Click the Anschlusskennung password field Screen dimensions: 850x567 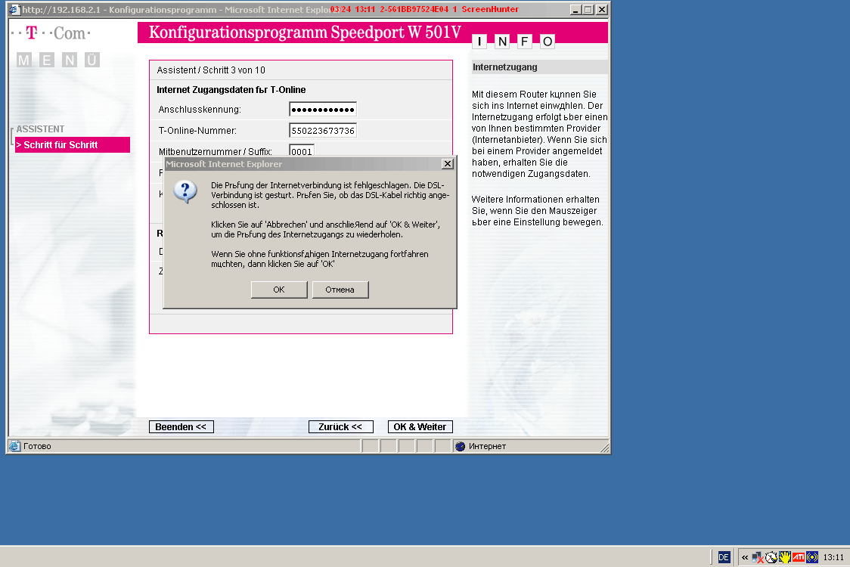coord(323,110)
